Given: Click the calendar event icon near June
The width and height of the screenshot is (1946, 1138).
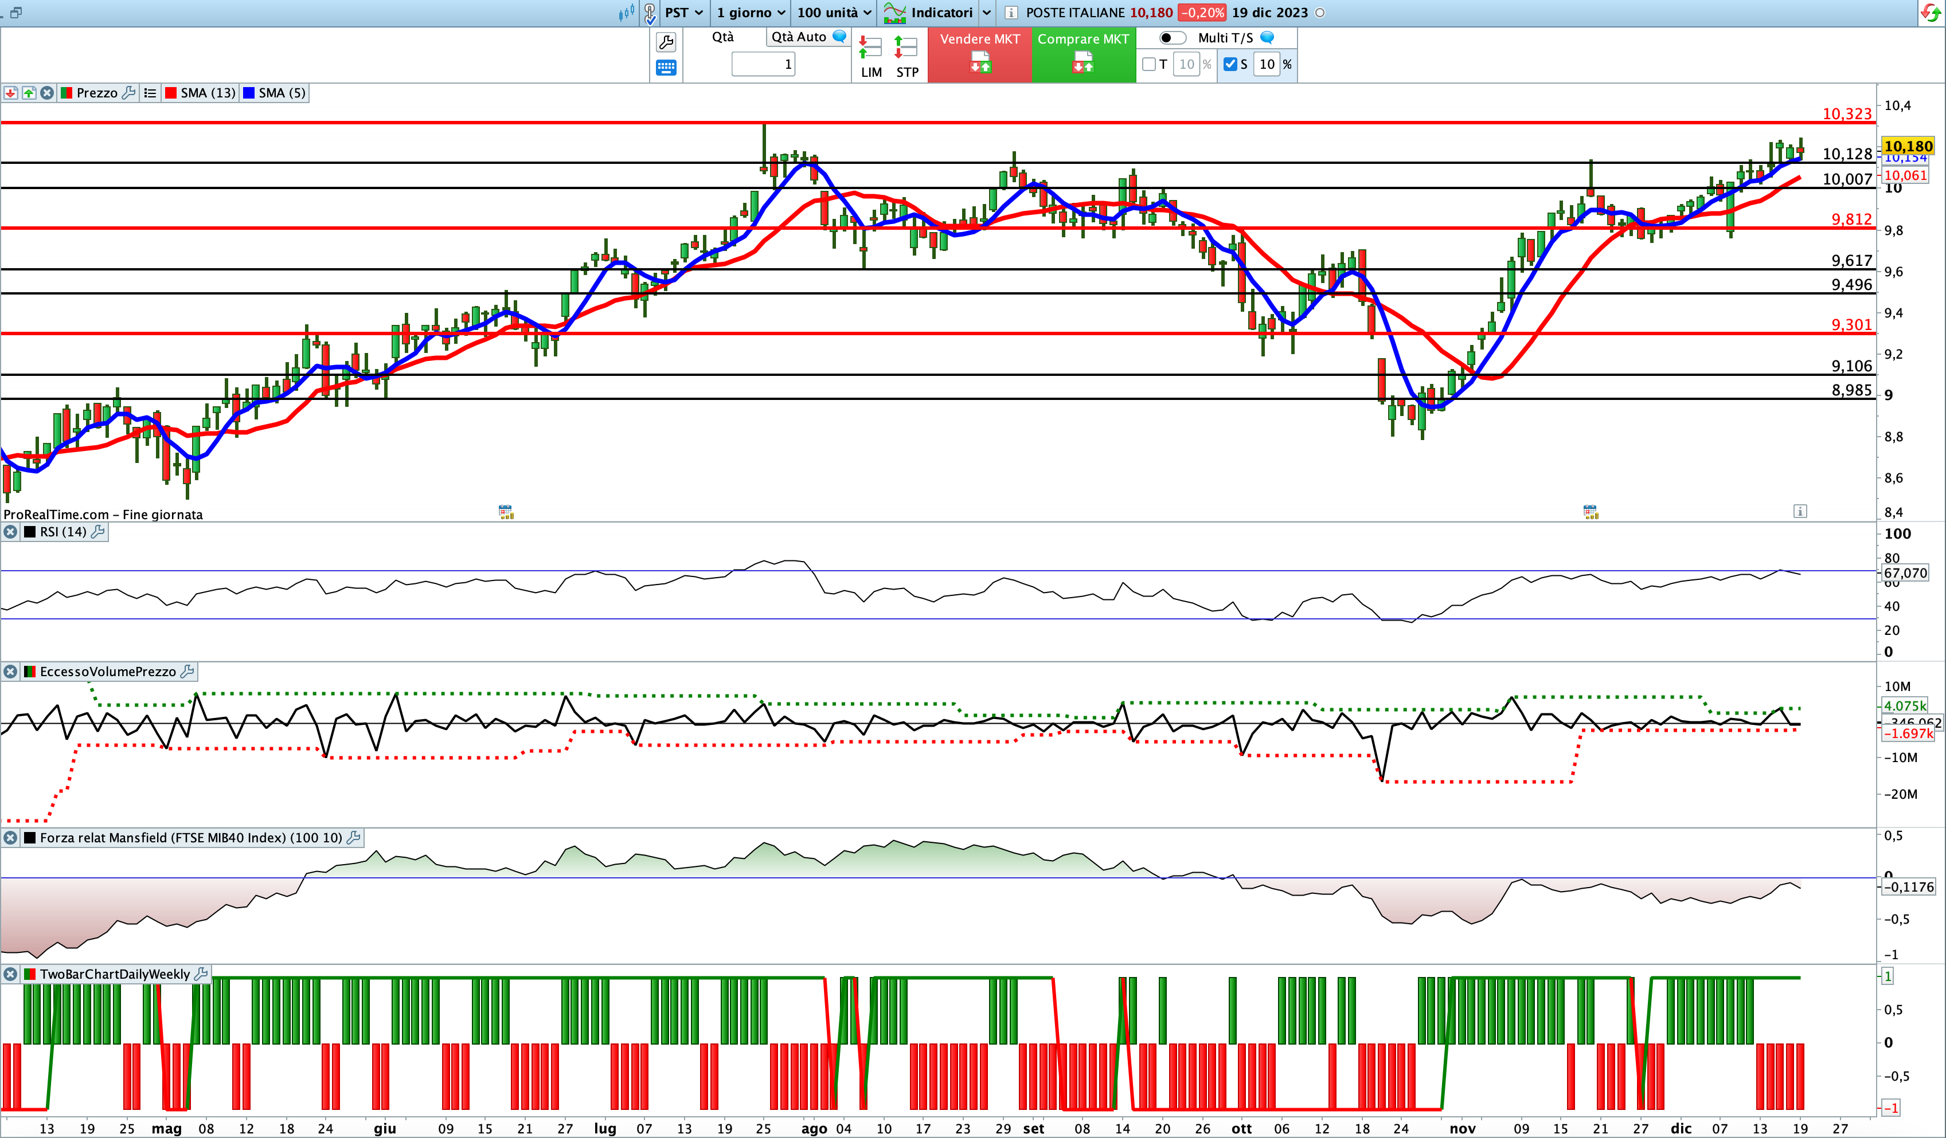Looking at the screenshot, I should [x=506, y=512].
